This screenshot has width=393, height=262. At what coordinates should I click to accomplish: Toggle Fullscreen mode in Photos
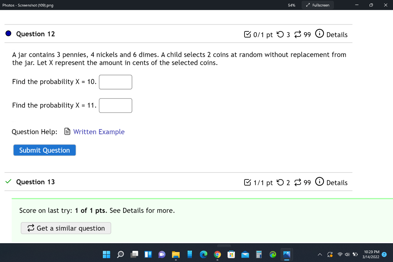(x=317, y=5)
